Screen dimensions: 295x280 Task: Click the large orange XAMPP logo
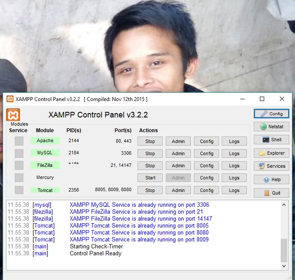(x=13, y=114)
